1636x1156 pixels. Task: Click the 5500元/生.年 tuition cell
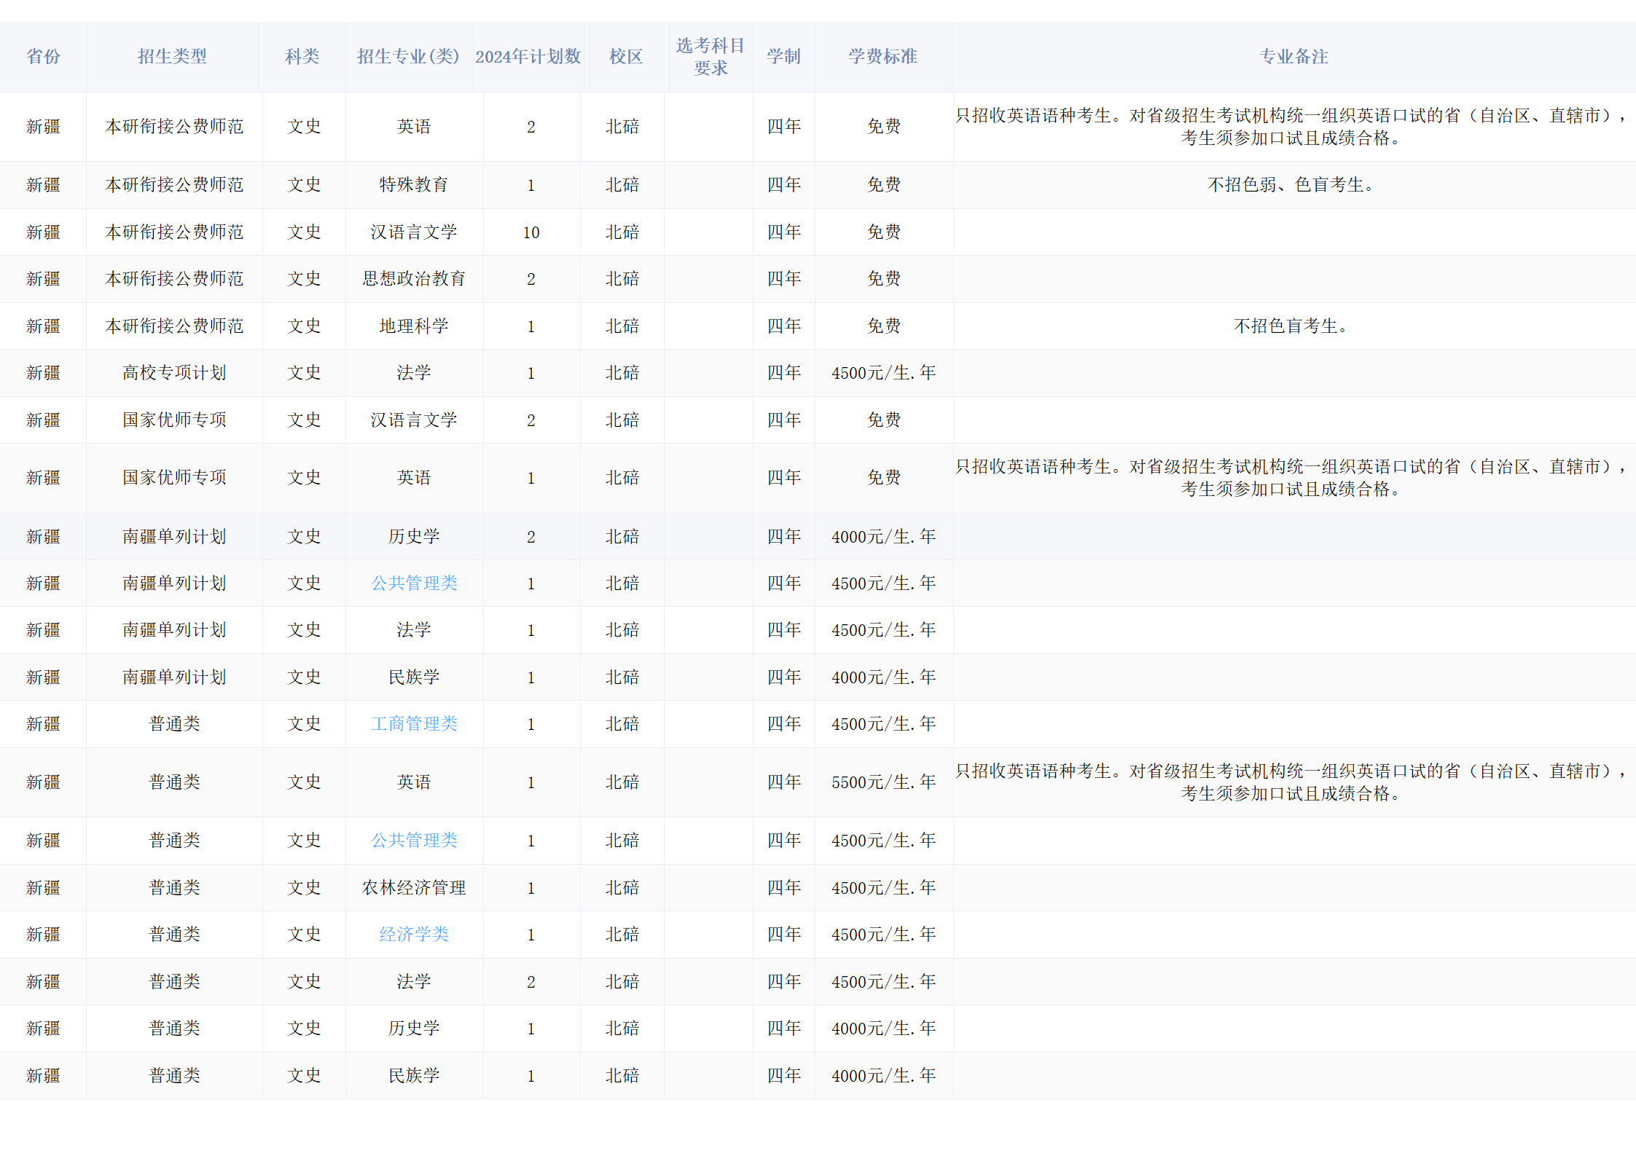[x=883, y=782]
